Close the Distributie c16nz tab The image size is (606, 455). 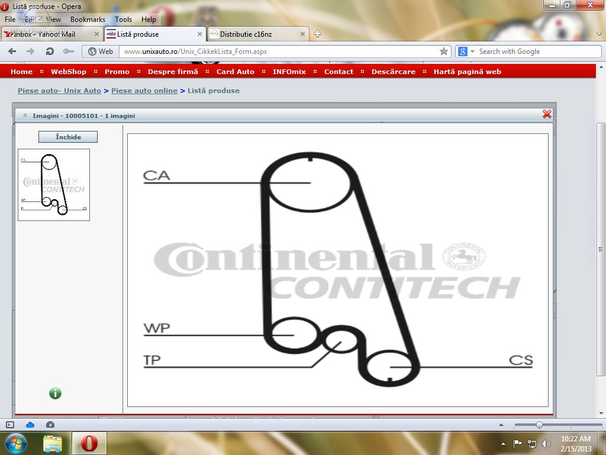coord(302,34)
